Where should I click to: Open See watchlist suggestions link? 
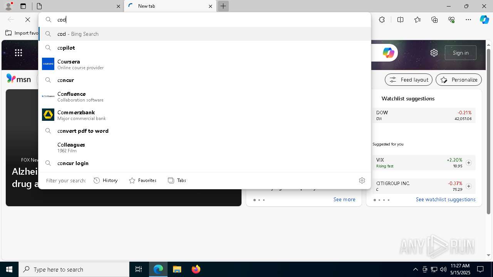tap(446, 199)
